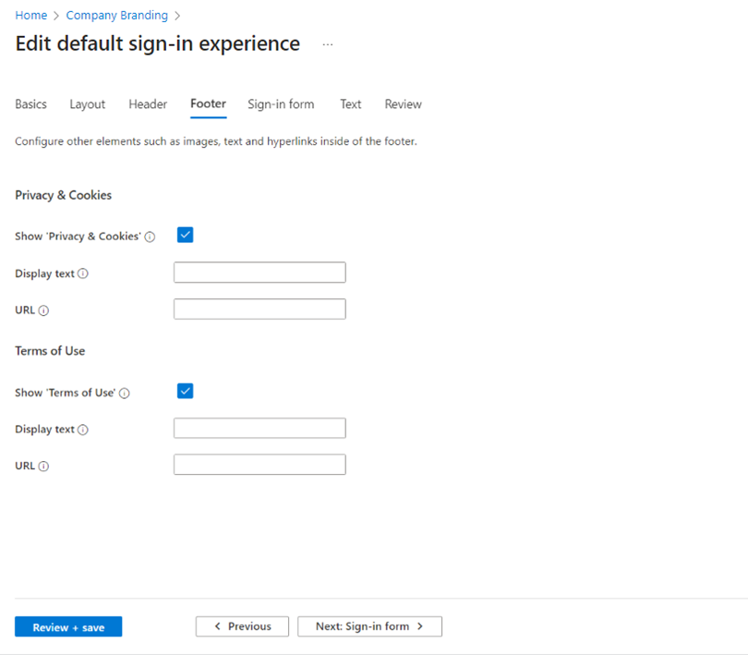
Task: Click info icon next to Privacy Display text
Action: (x=83, y=274)
